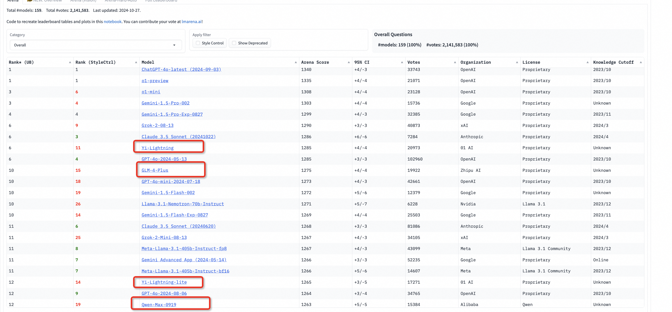The height and width of the screenshot is (312, 672).
Task: Enable the Show Deprecated checkbox
Action: [234, 43]
